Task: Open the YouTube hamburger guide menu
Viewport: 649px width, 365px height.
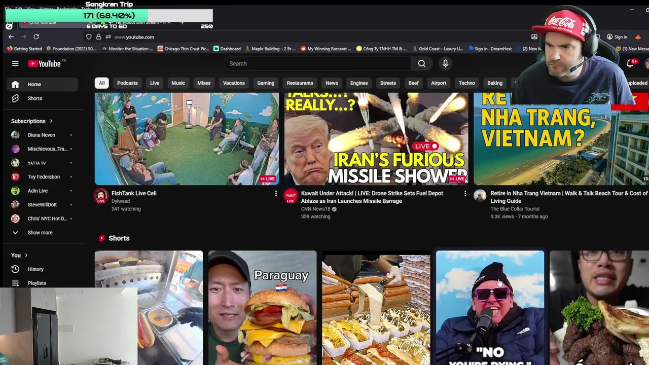Action: coord(15,63)
